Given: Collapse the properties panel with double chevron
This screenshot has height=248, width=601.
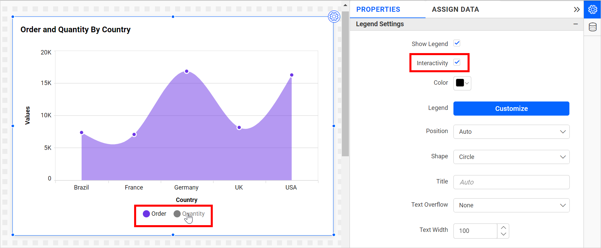Looking at the screenshot, I should (576, 9).
